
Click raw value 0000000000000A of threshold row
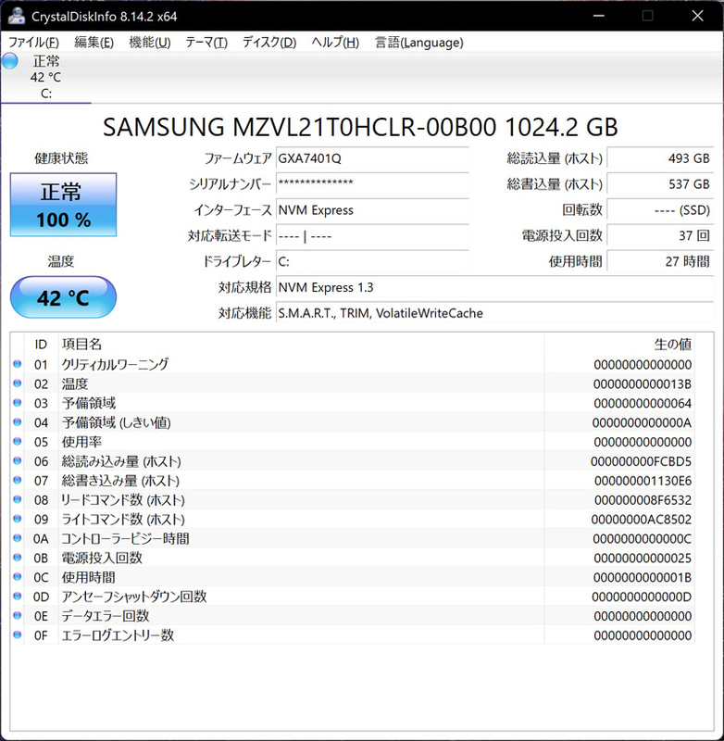(x=643, y=422)
